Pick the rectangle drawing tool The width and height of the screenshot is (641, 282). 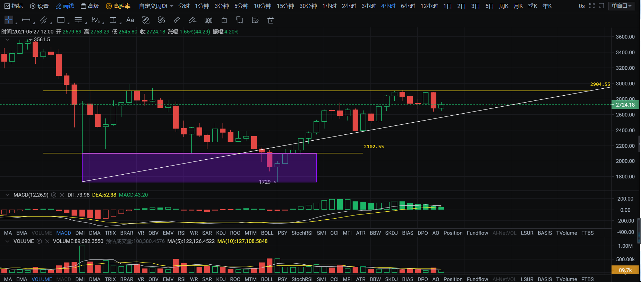point(61,20)
